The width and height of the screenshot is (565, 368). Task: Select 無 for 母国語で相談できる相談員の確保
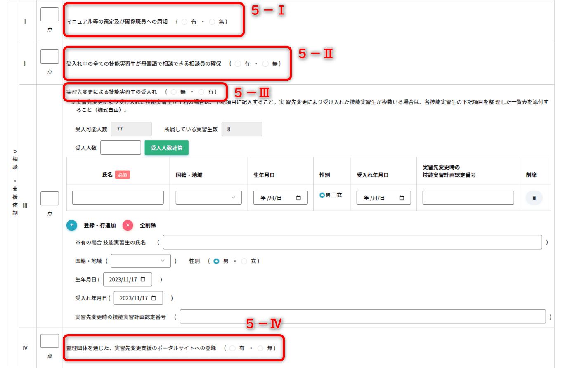click(x=265, y=64)
